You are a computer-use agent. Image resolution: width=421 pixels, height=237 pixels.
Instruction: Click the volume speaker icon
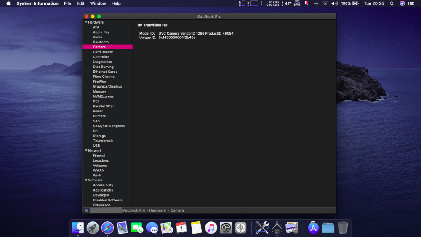(x=335, y=3)
